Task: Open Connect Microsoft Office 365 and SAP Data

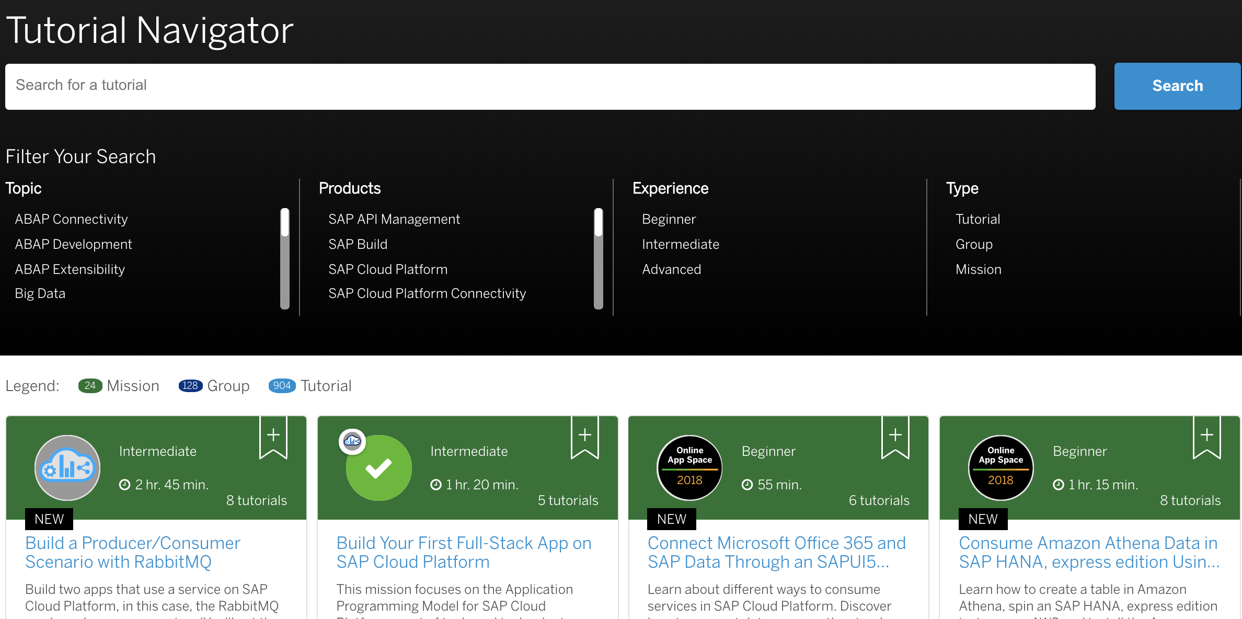Action: (777, 552)
